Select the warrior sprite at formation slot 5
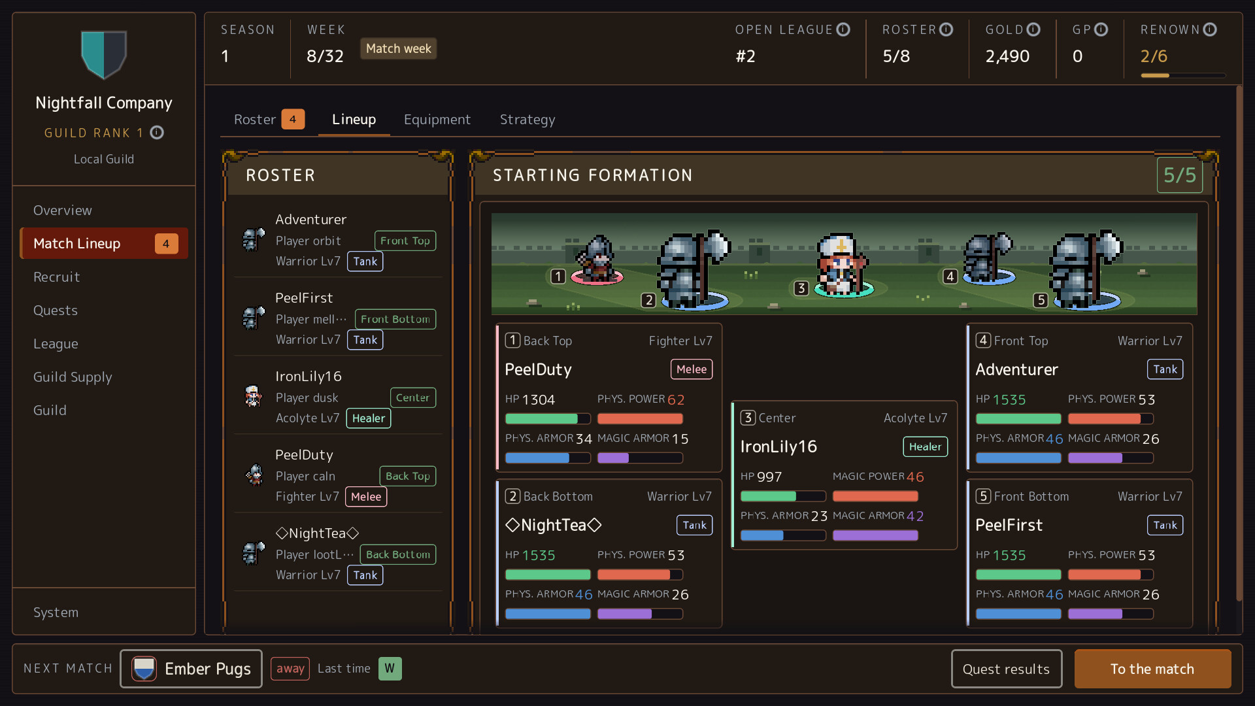 1085,269
